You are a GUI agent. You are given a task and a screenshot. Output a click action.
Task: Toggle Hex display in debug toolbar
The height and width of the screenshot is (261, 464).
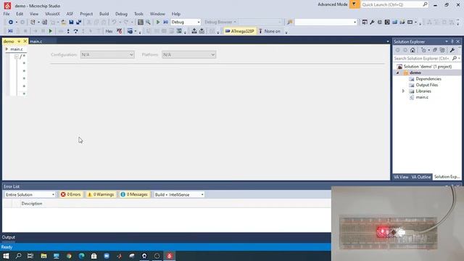click(x=109, y=31)
